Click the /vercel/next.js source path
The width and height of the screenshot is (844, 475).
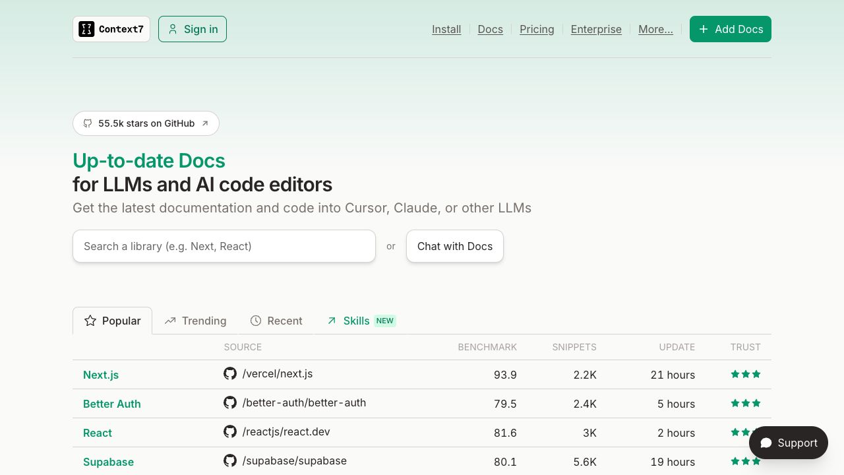click(x=278, y=373)
